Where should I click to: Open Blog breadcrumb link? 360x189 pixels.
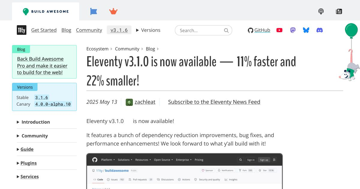point(150,49)
